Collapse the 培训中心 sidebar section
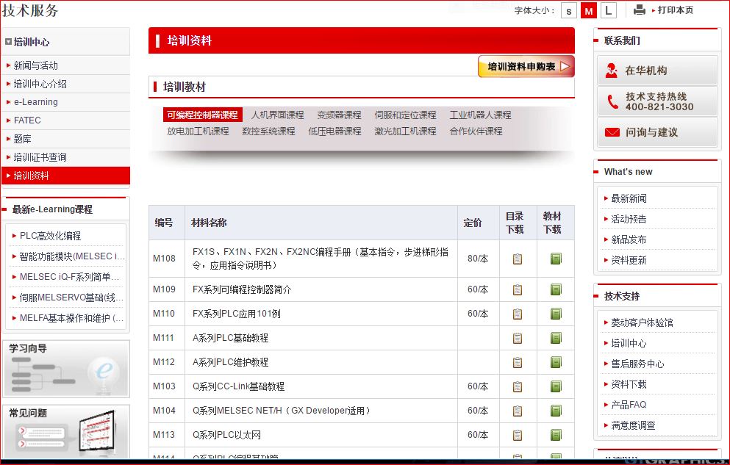This screenshot has height=465, width=730. [8, 43]
